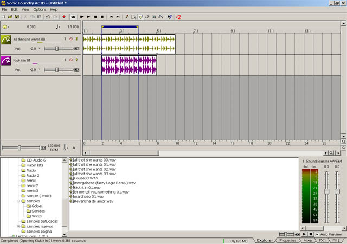
Task: Toggle the Auto Preview checkbox
Action: tap(317, 234)
